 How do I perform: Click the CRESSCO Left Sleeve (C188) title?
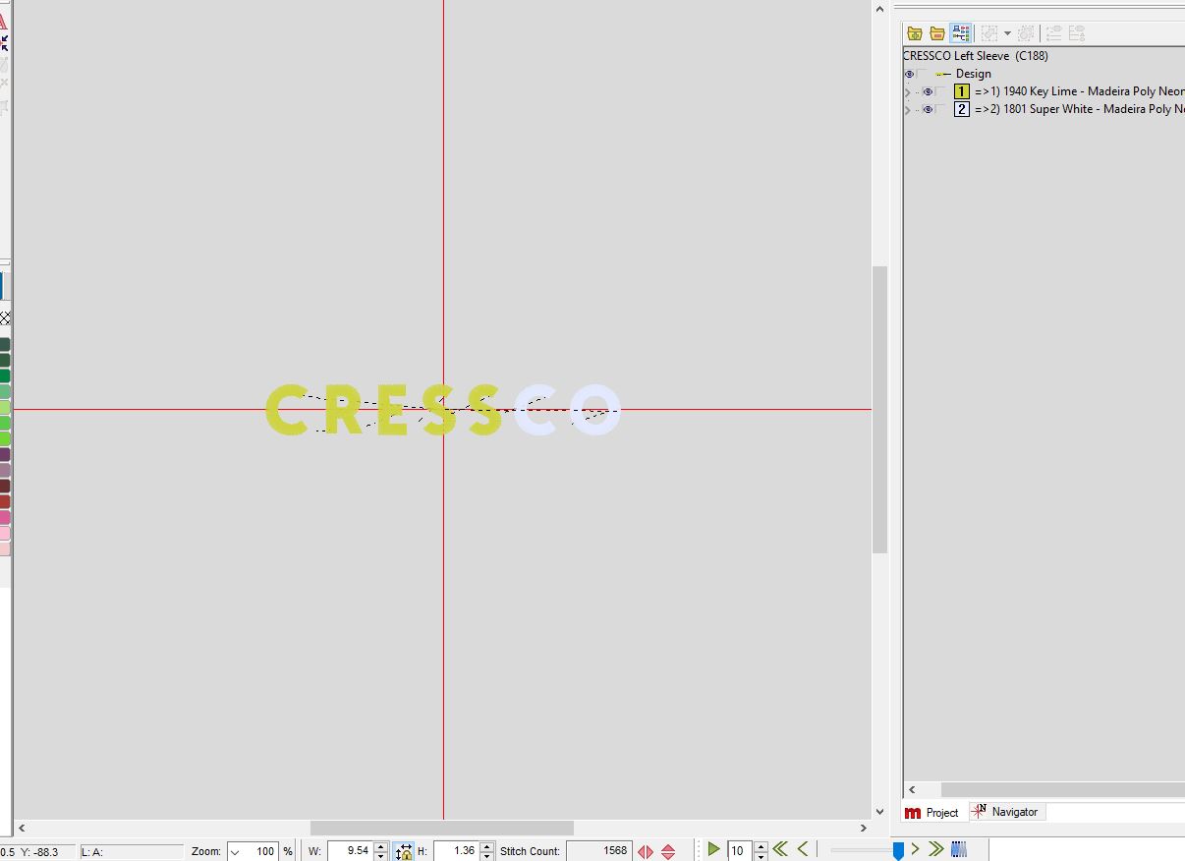[x=976, y=56]
